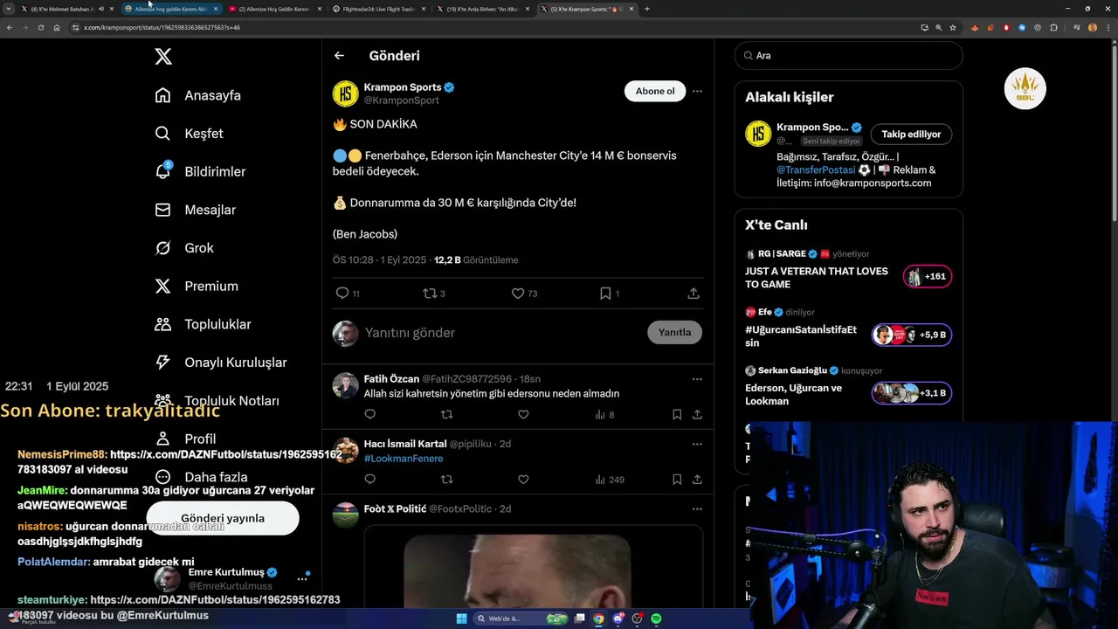The height and width of the screenshot is (629, 1118).
Task: Share the main Krampon Sports post
Action: click(694, 294)
